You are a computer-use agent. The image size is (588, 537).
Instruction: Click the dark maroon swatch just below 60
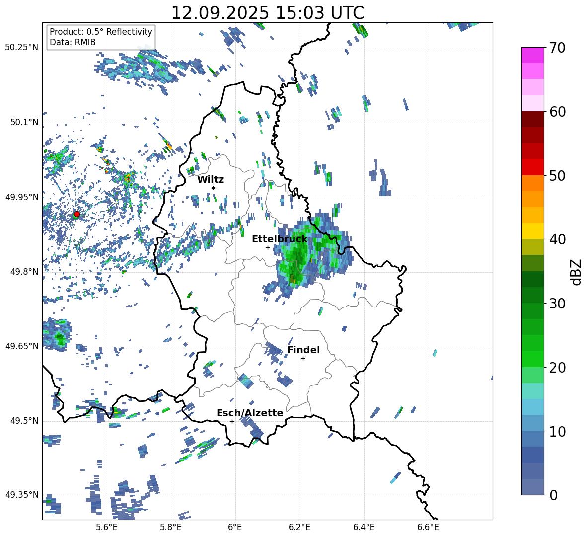click(x=532, y=119)
